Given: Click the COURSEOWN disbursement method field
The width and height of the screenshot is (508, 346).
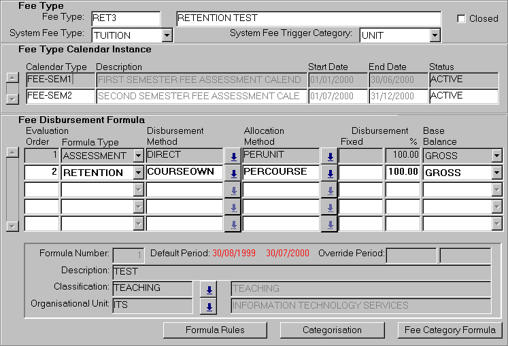Looking at the screenshot, I should [x=184, y=173].
